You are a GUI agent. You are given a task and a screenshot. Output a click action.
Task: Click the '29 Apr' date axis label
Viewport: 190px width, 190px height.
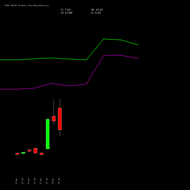click(53, 181)
